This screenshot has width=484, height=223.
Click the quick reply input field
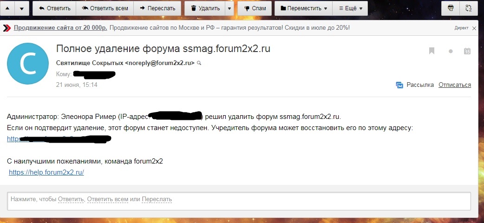click(239, 199)
